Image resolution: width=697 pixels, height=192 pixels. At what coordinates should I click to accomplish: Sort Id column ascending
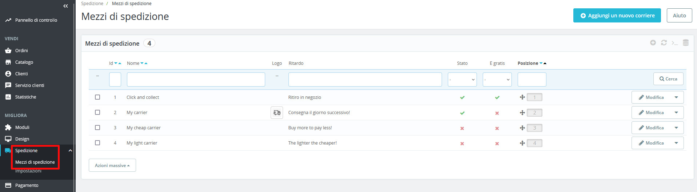click(120, 63)
